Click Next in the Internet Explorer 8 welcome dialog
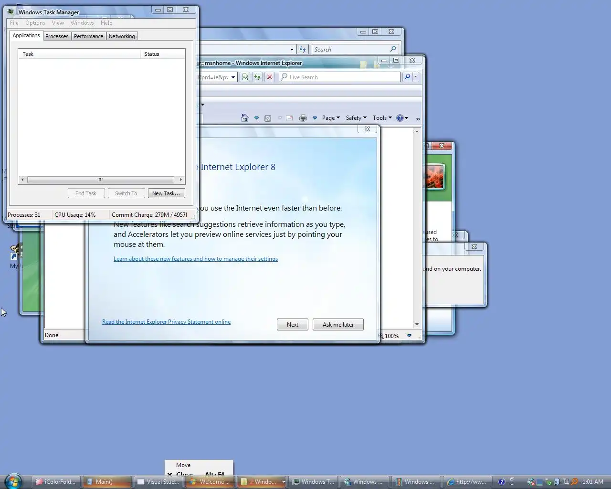The width and height of the screenshot is (611, 489). 293,325
